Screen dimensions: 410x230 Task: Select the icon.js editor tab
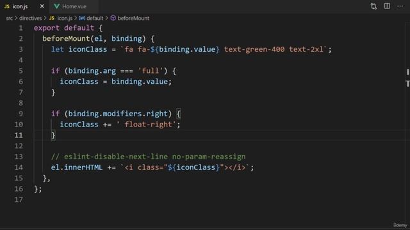tap(24, 6)
